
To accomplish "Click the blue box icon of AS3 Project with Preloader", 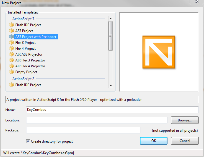I will 11,36.
